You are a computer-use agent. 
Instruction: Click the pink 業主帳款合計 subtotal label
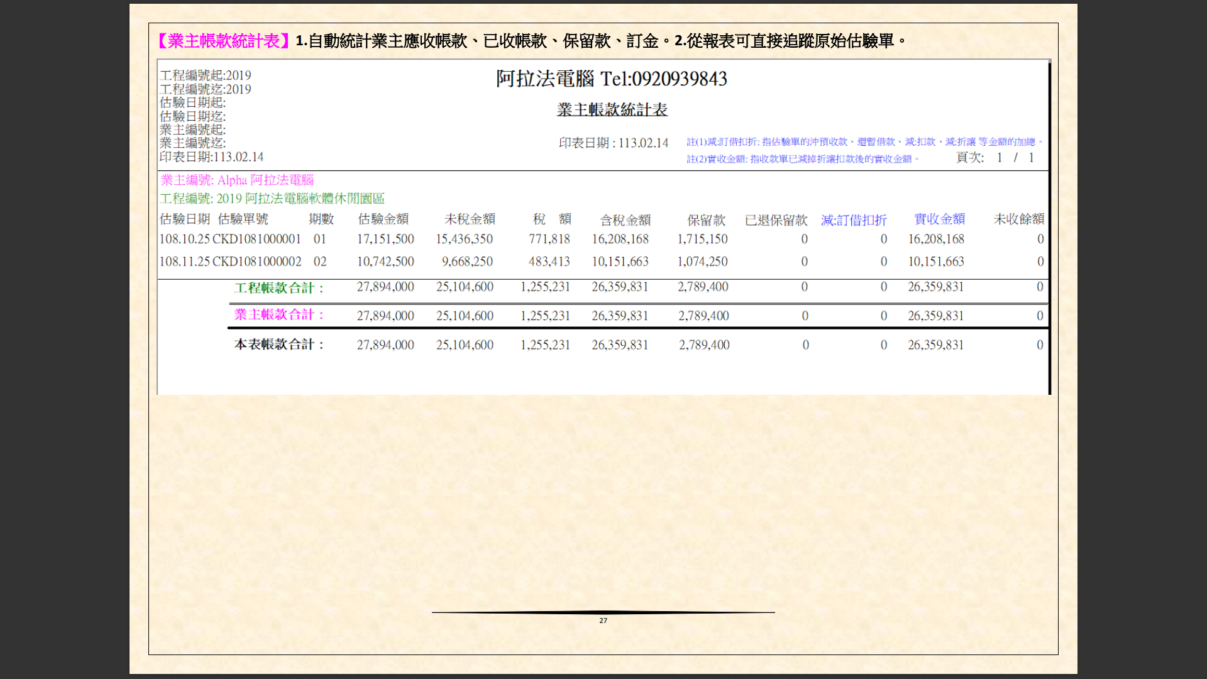tap(279, 315)
